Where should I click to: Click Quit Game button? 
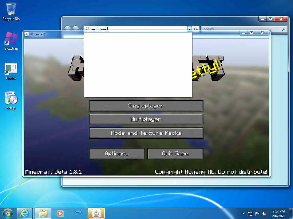click(x=175, y=154)
